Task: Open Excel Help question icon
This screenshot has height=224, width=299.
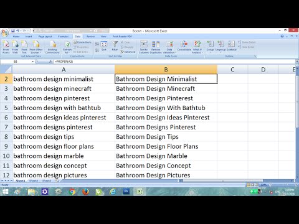Action: pos(282,36)
